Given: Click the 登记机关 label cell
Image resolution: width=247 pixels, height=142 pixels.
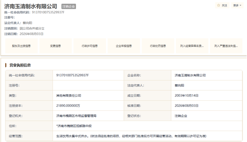Looking at the screenshot, I should [29, 116].
